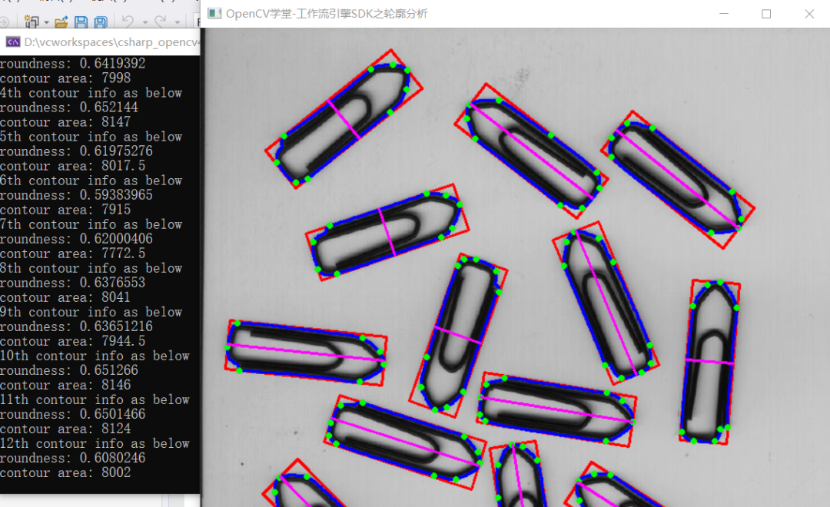Click console line 'contour area: 8147'
This screenshot has width=830, height=507.
(65, 121)
